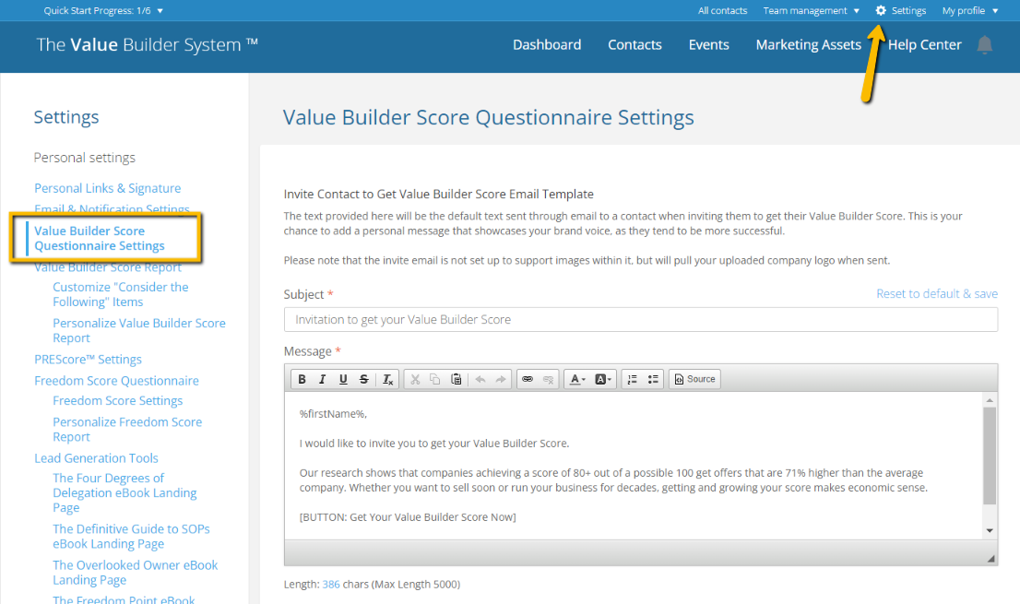Click into the Subject input field
1020x604 pixels.
pos(641,319)
